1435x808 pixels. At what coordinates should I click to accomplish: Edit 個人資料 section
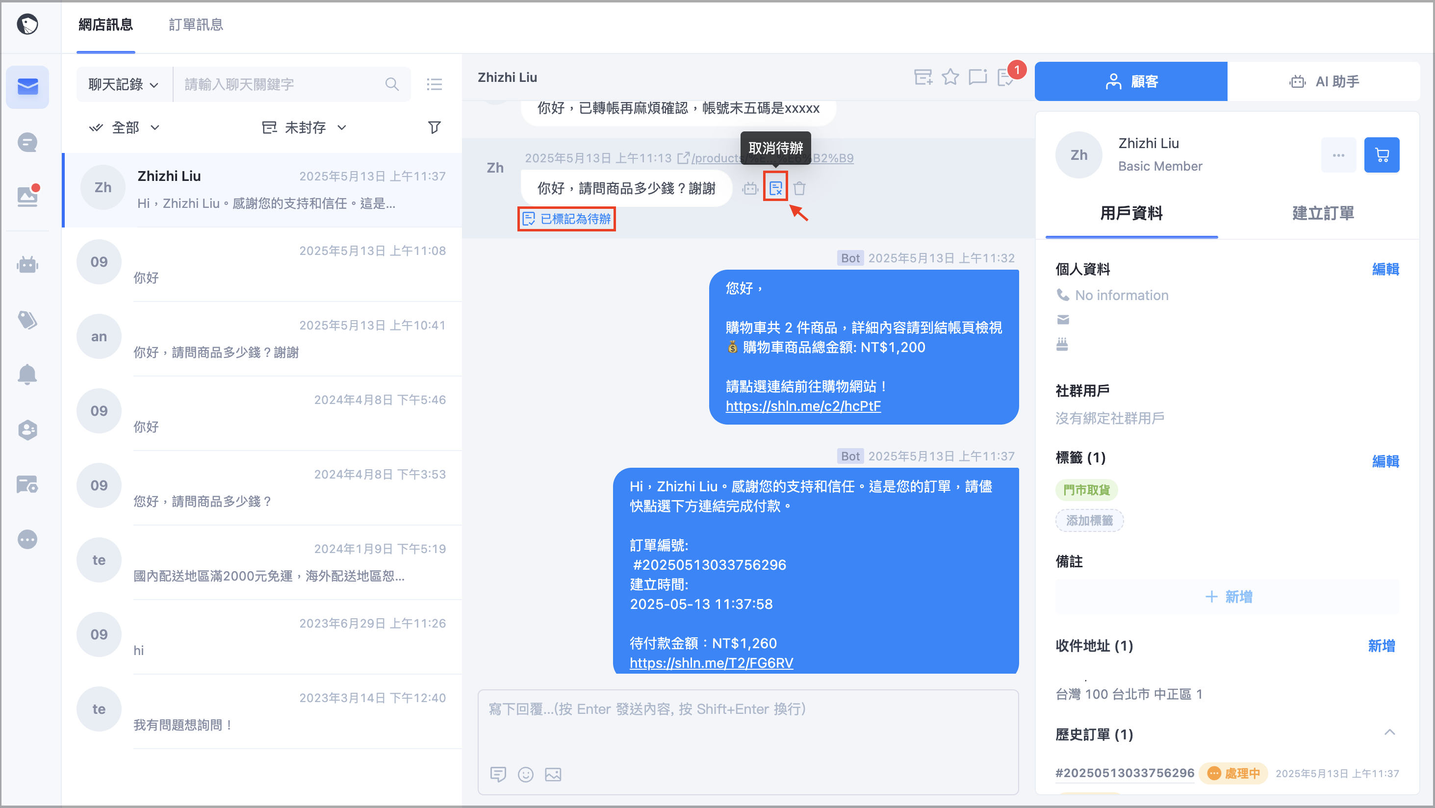(x=1385, y=269)
